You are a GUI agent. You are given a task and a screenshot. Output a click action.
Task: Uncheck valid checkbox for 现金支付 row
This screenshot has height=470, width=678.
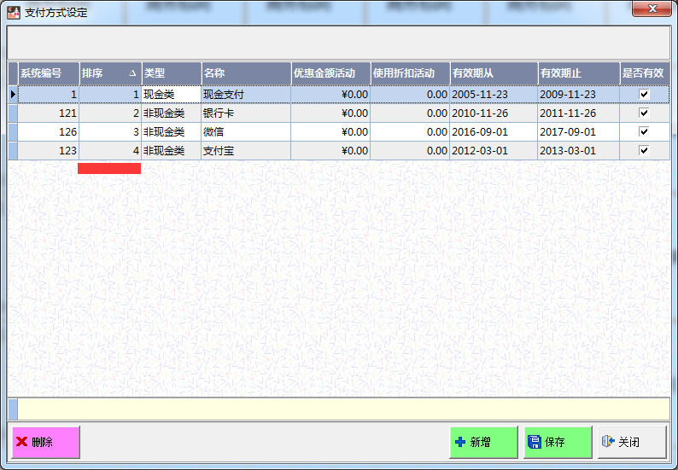point(644,94)
